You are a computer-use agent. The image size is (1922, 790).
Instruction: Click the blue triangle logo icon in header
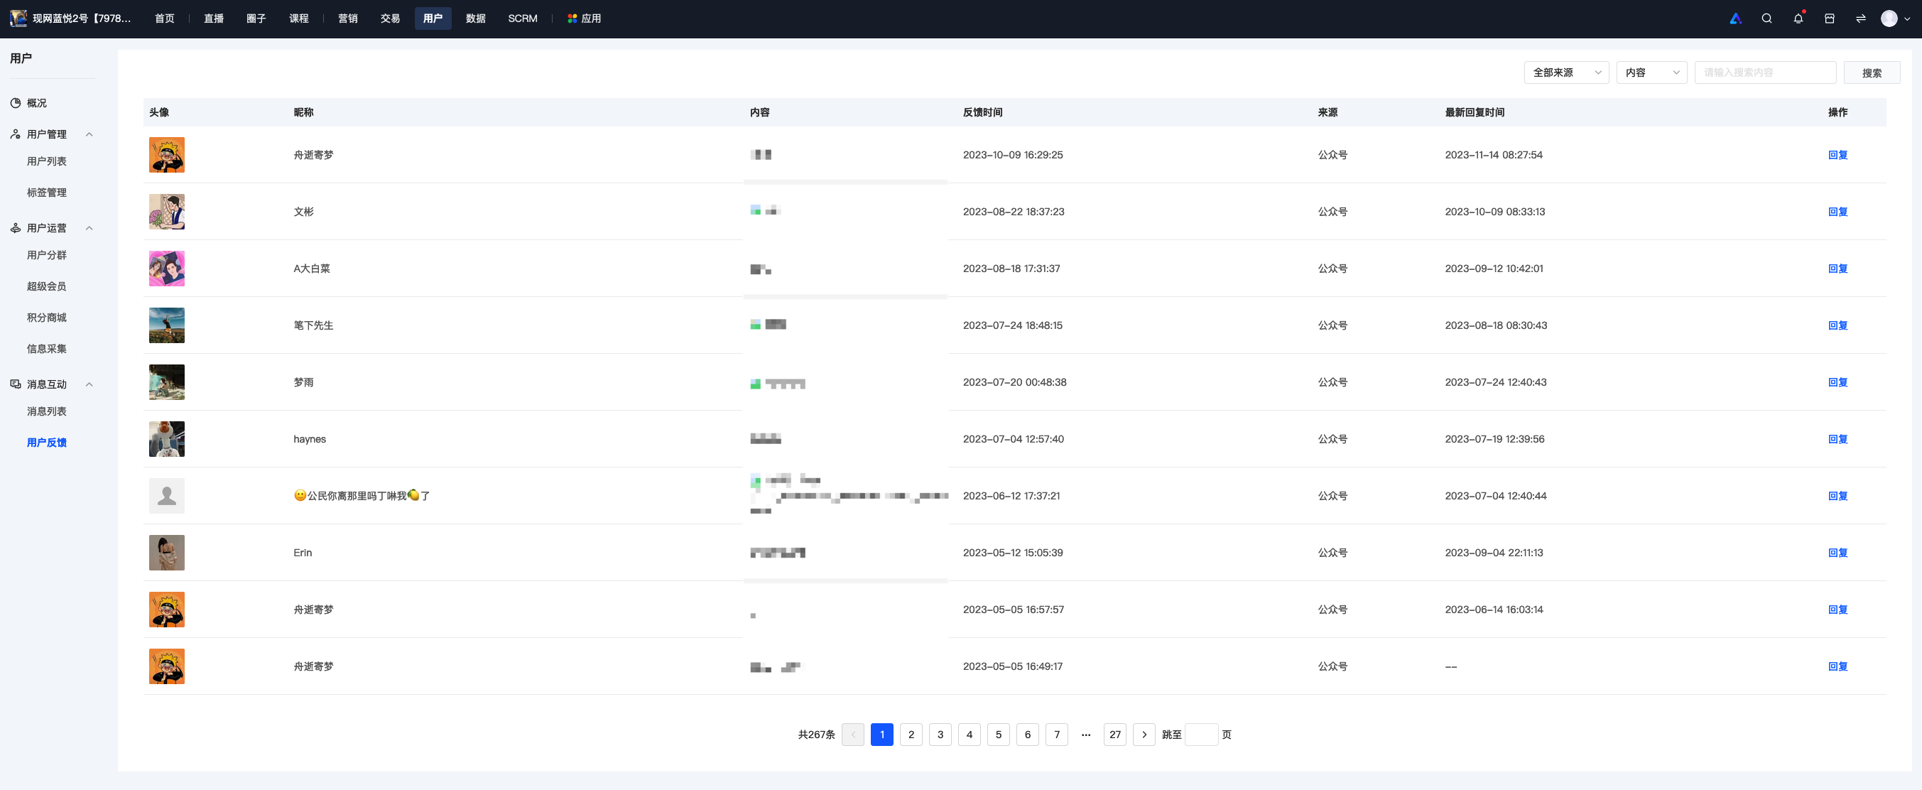pyautogui.click(x=1735, y=18)
